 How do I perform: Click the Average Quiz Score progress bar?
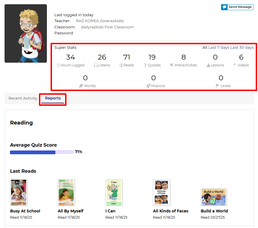click(41, 152)
